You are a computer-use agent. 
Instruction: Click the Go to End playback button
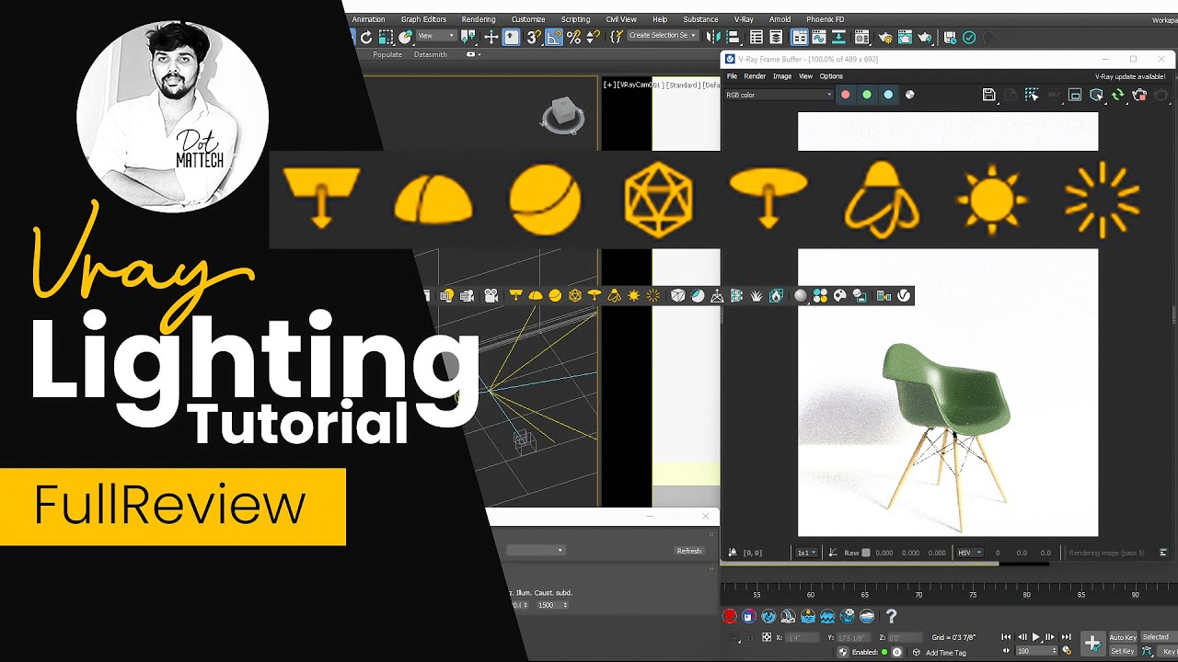pyautogui.click(x=1066, y=636)
